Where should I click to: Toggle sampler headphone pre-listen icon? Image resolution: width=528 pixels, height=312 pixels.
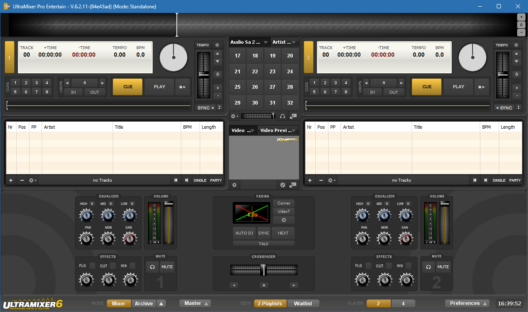click(283, 116)
